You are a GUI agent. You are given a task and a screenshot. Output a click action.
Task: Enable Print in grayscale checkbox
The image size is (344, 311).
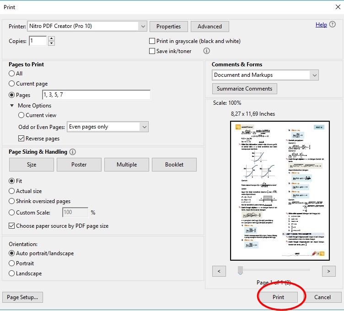tap(152, 41)
